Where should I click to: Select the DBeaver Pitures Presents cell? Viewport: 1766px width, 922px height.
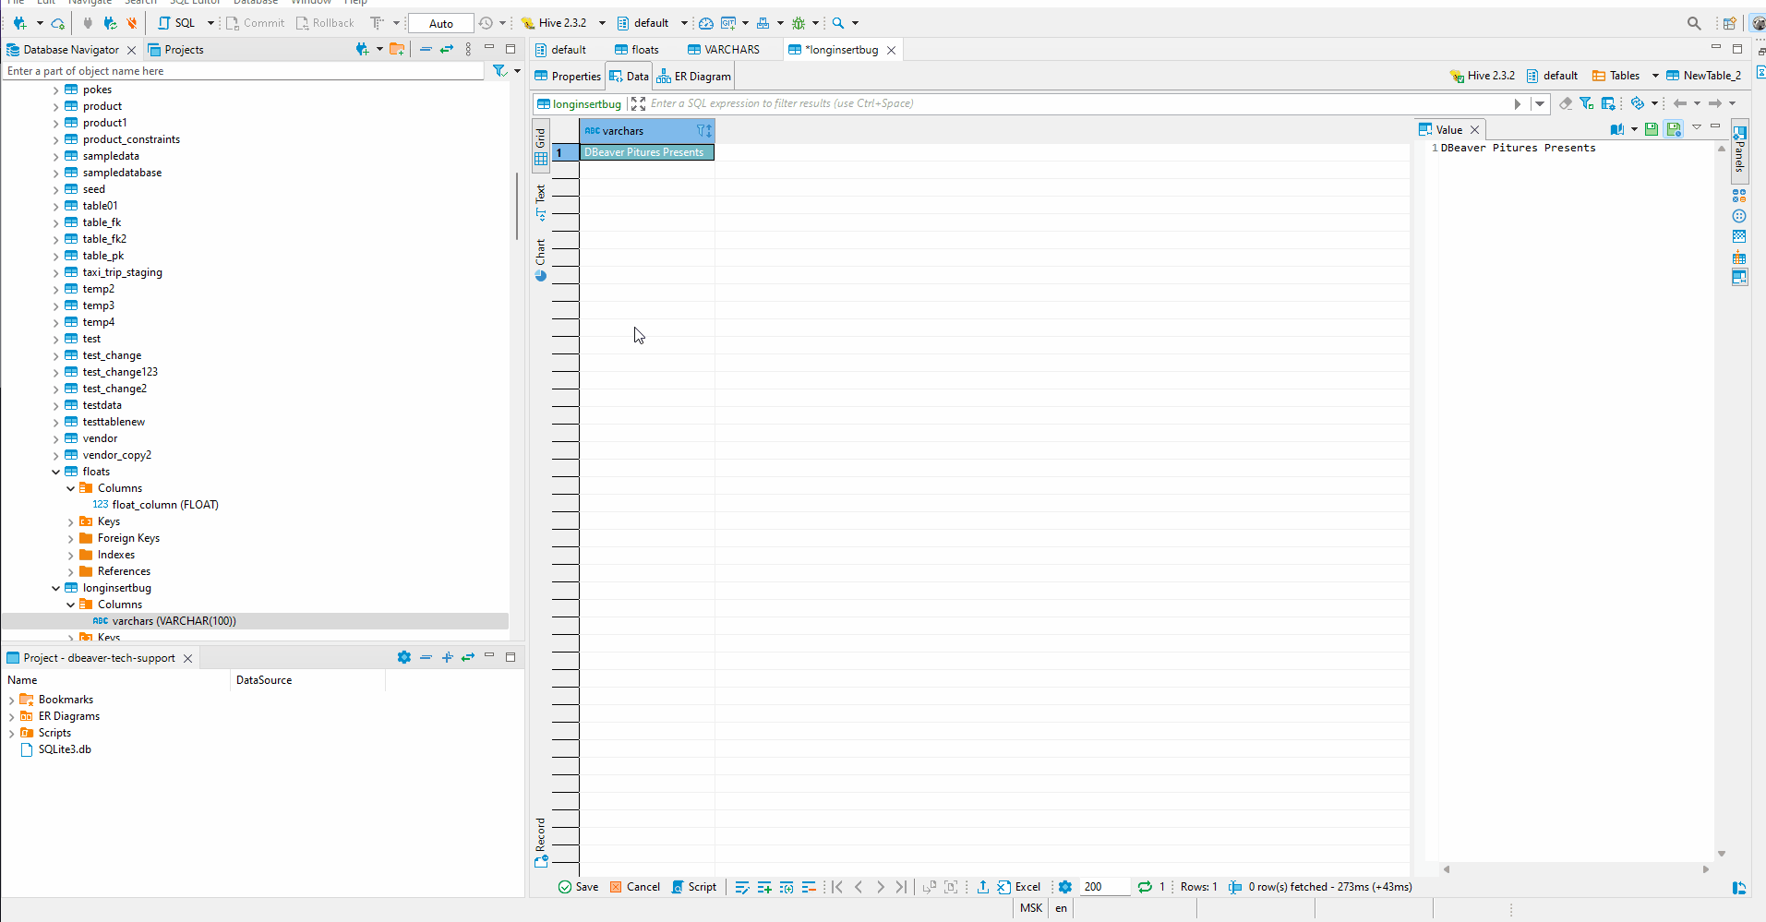[x=646, y=152]
